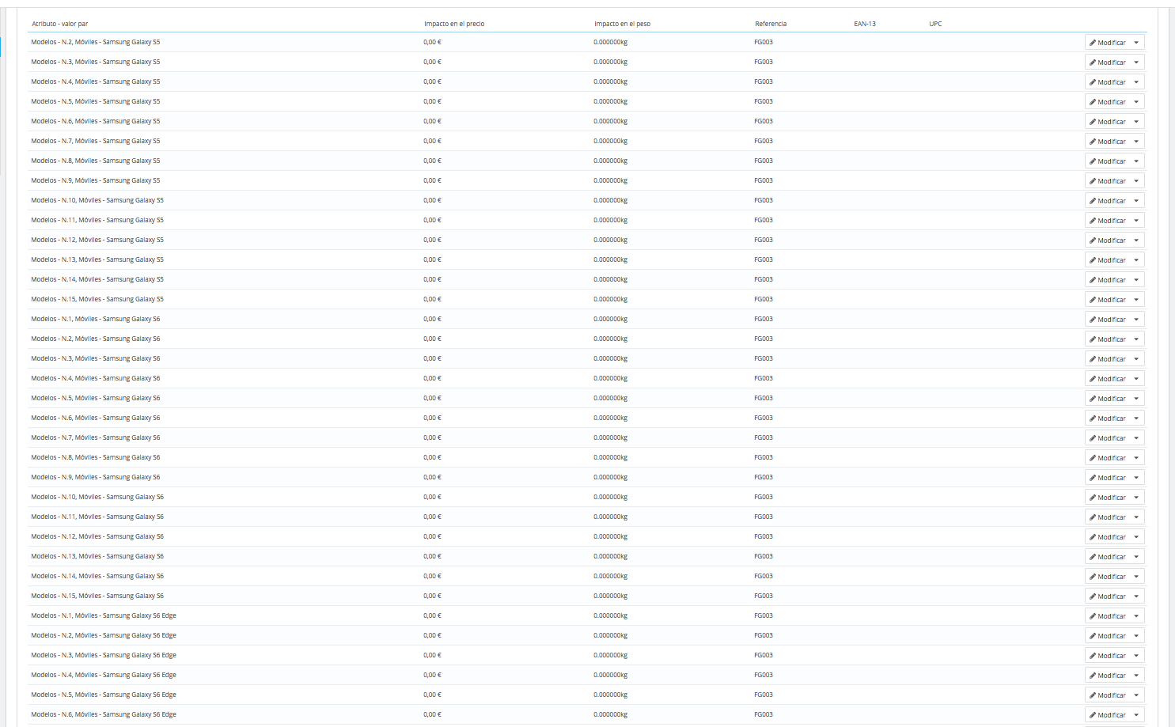Modify the N.8 Samsung Galaxy S5 combination
The width and height of the screenshot is (1175, 727).
pos(1107,161)
